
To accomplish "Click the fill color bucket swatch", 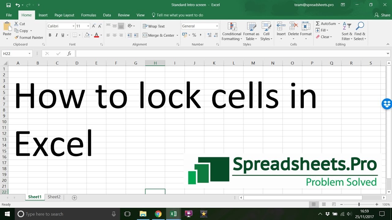I will (x=87, y=35).
